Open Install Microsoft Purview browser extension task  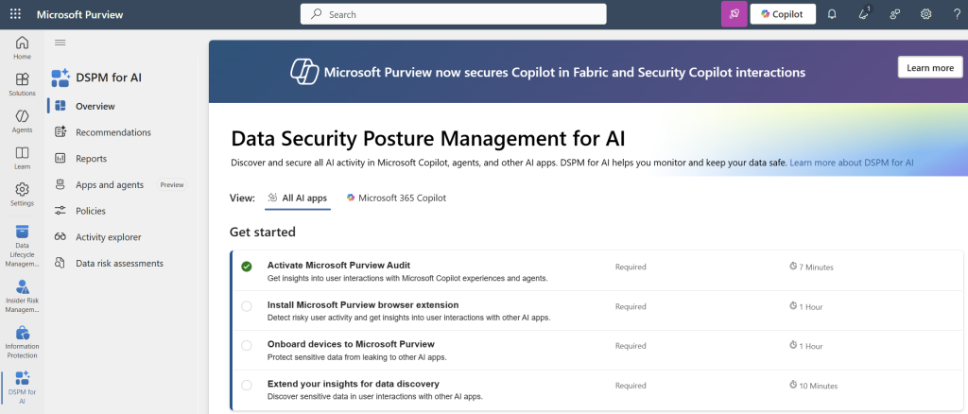[x=363, y=304]
